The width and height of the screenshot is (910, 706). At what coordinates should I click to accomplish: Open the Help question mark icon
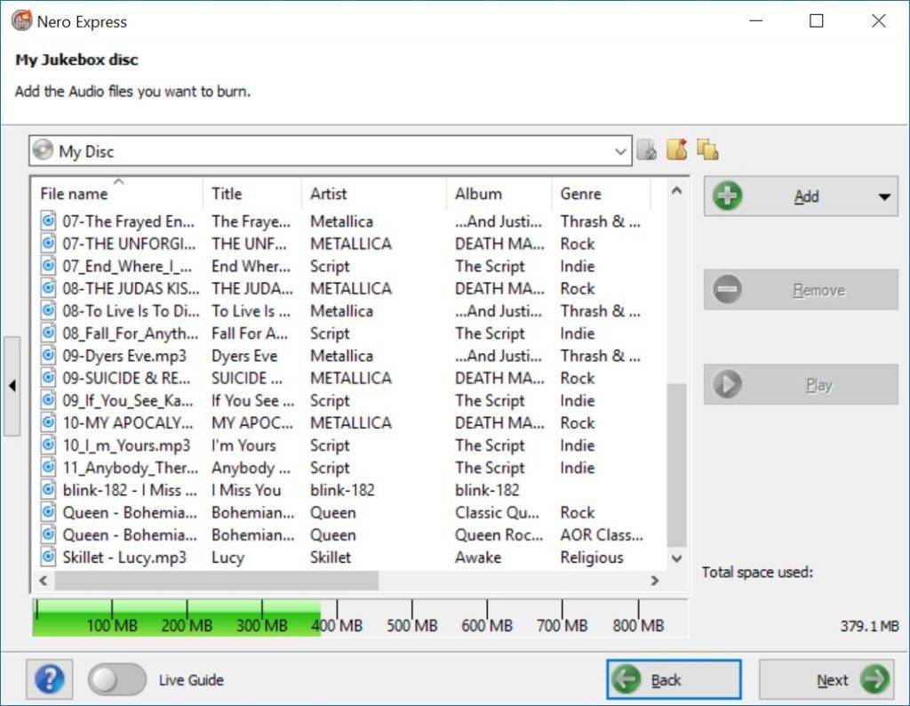tap(48, 680)
